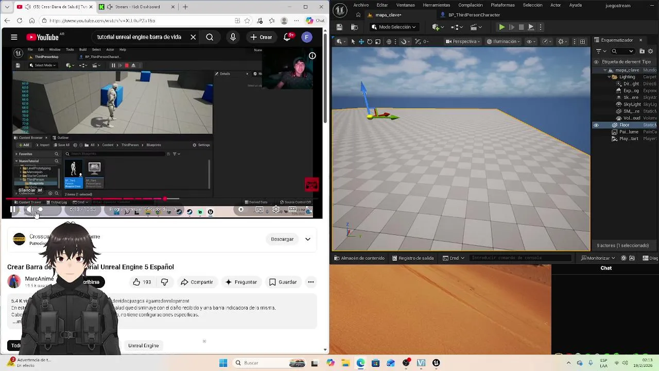659x371 pixels.
Task: Open more actions ellipsis under video
Action: [310, 282]
